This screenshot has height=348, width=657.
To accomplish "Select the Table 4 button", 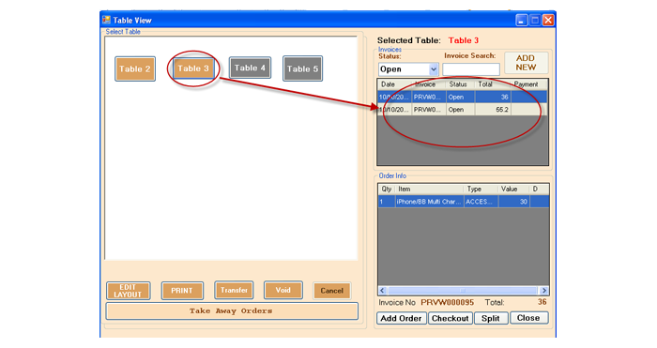I will 250,68.
